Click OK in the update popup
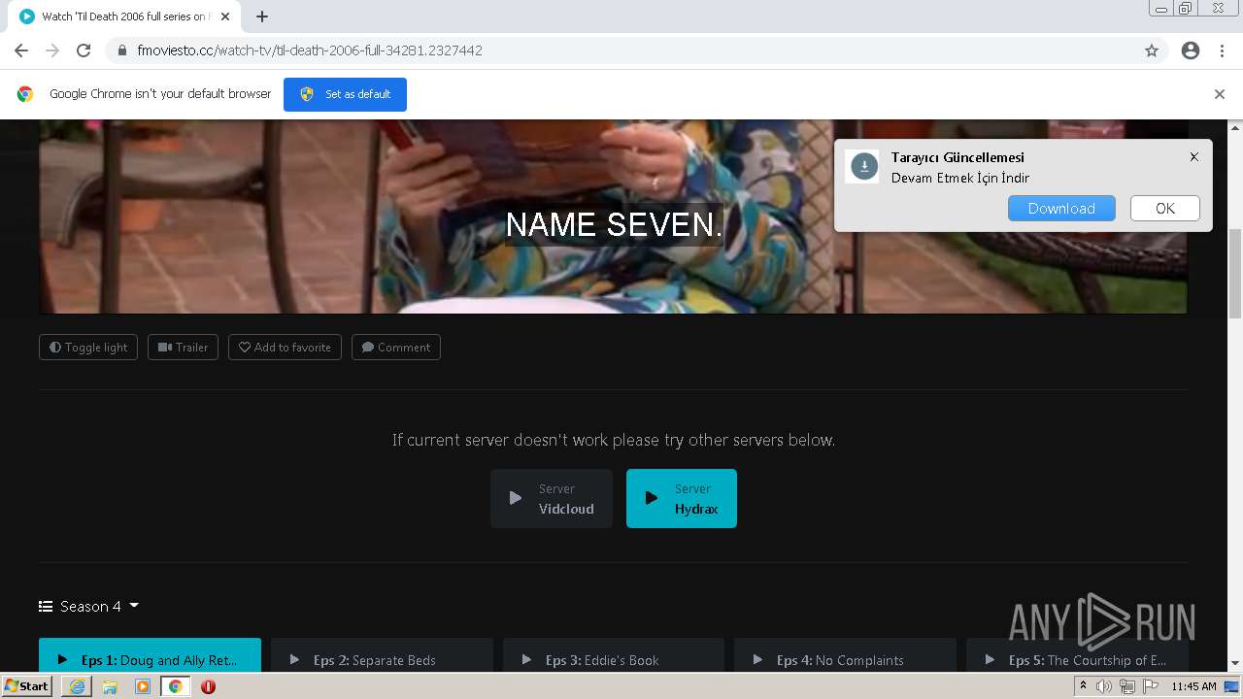The height and width of the screenshot is (699, 1243). pyautogui.click(x=1165, y=209)
